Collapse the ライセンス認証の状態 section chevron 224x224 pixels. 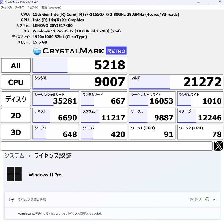214,200
